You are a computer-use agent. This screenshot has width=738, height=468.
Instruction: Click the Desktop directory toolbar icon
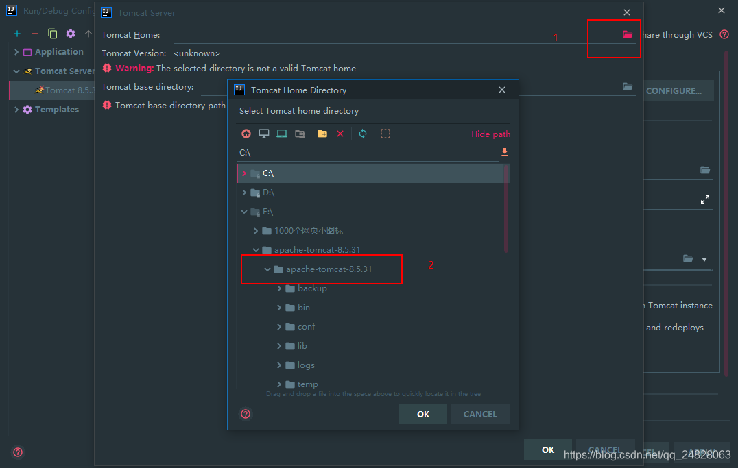coord(264,134)
